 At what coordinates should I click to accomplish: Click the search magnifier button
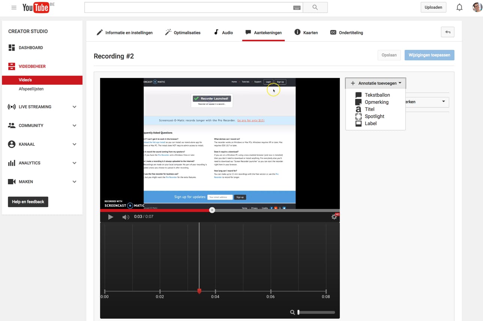(315, 7)
